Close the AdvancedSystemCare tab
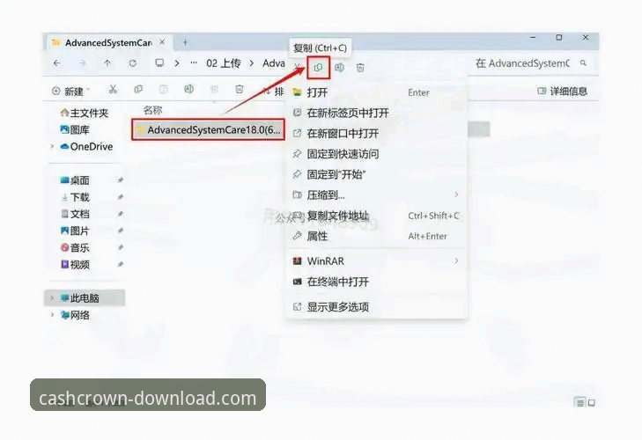The image size is (642, 440). [x=163, y=42]
